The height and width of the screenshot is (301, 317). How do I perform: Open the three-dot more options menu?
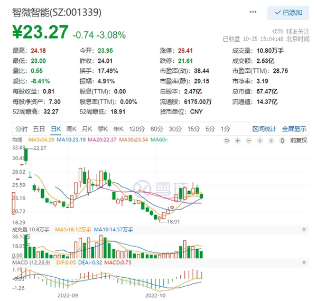point(253,12)
